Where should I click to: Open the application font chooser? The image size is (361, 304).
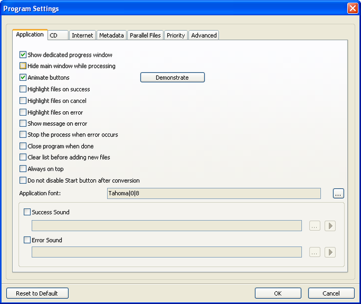(338, 194)
